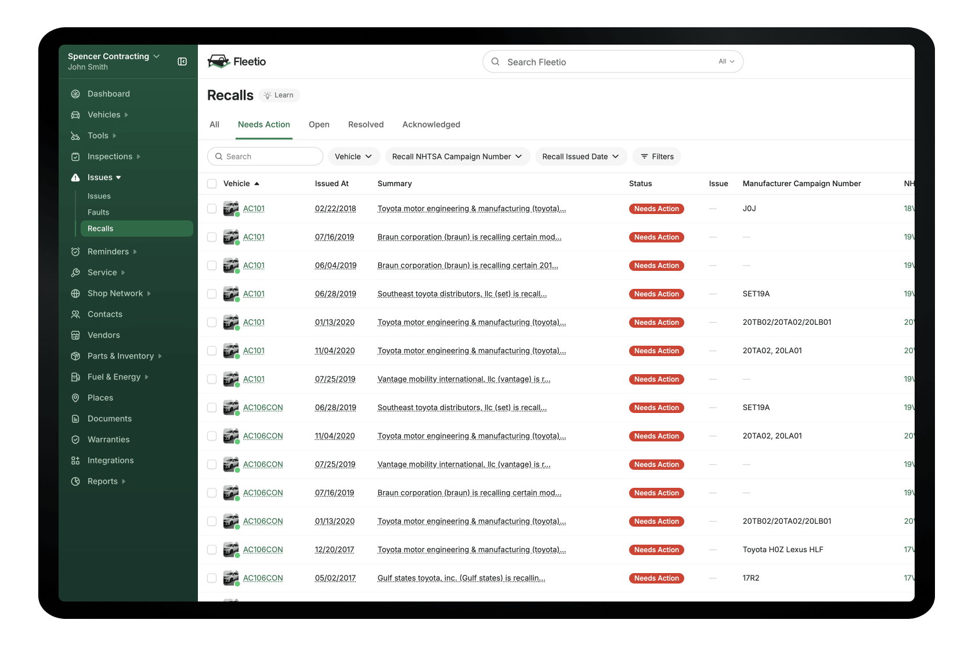The width and height of the screenshot is (975, 645).
Task: Check the row AC106CON issued 11/04/2020
Action: coord(212,436)
